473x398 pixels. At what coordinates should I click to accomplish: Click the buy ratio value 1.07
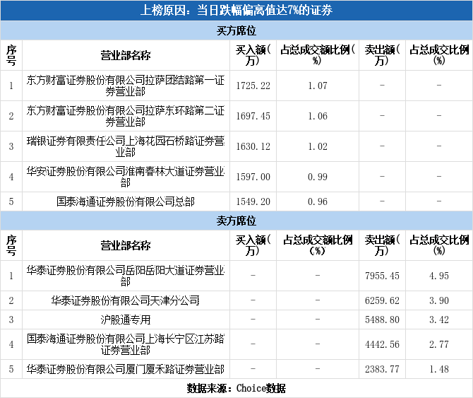pyautogui.click(x=318, y=86)
